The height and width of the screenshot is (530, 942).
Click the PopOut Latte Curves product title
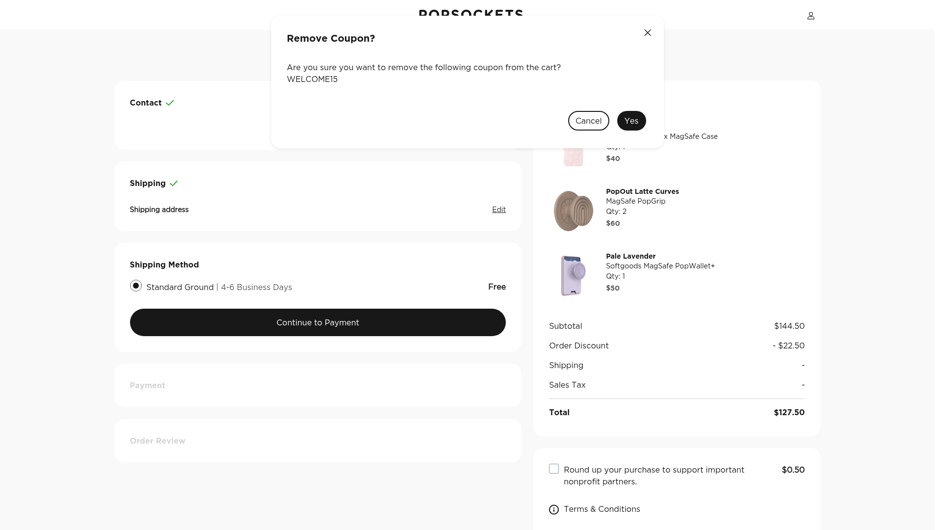pyautogui.click(x=642, y=191)
